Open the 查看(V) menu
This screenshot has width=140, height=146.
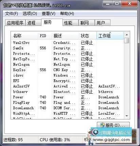click(49, 14)
